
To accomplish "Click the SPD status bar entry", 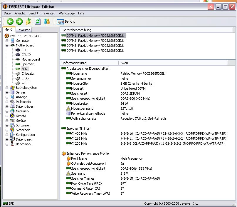I will pos(9,203).
